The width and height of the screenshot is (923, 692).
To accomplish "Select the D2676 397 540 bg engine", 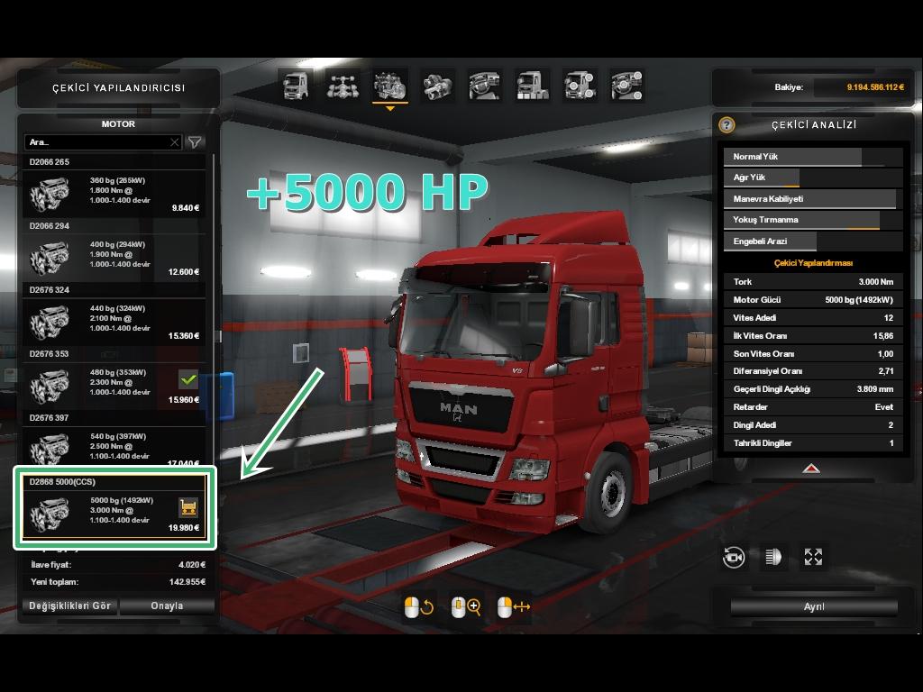I will click(x=114, y=447).
